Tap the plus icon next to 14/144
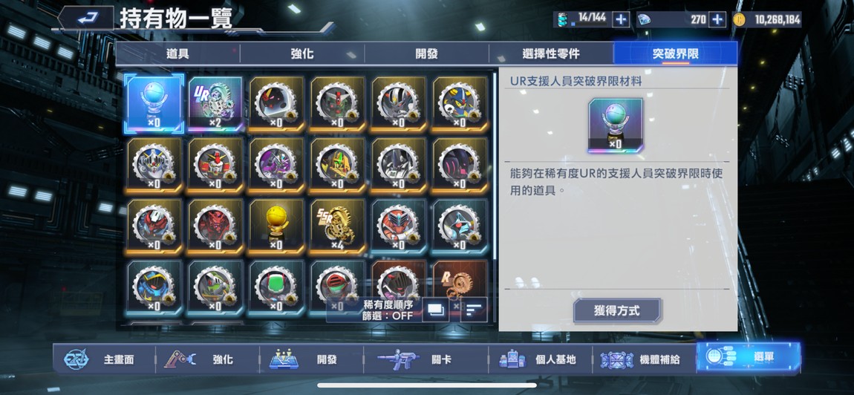854x395 pixels. [x=621, y=19]
